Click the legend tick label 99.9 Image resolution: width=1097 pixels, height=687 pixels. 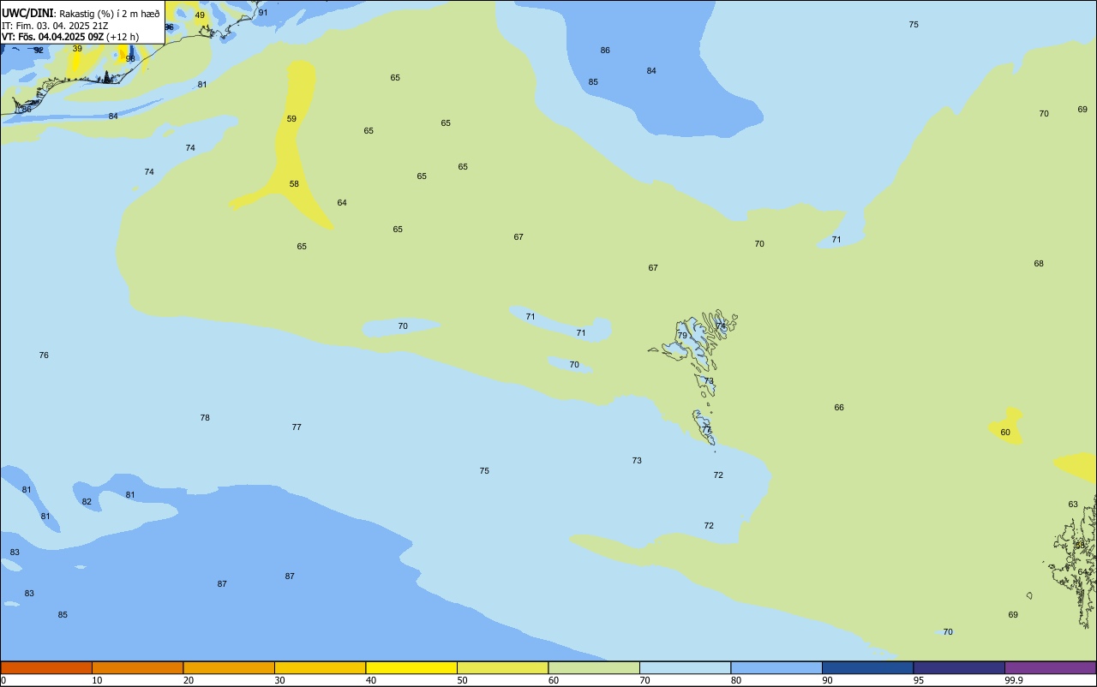(1014, 680)
